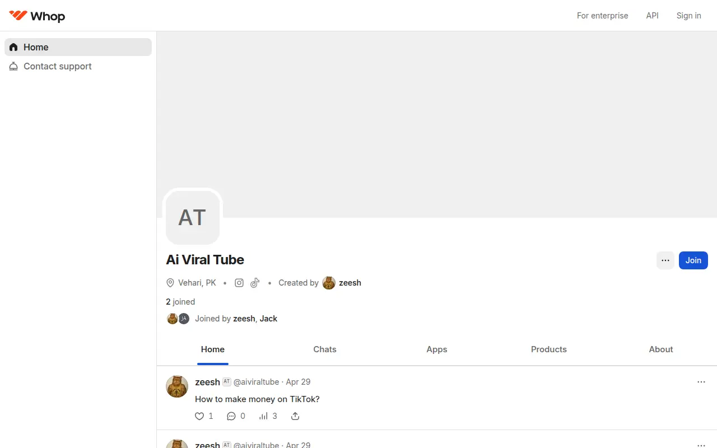Open the API link
The image size is (717, 448).
(652, 16)
